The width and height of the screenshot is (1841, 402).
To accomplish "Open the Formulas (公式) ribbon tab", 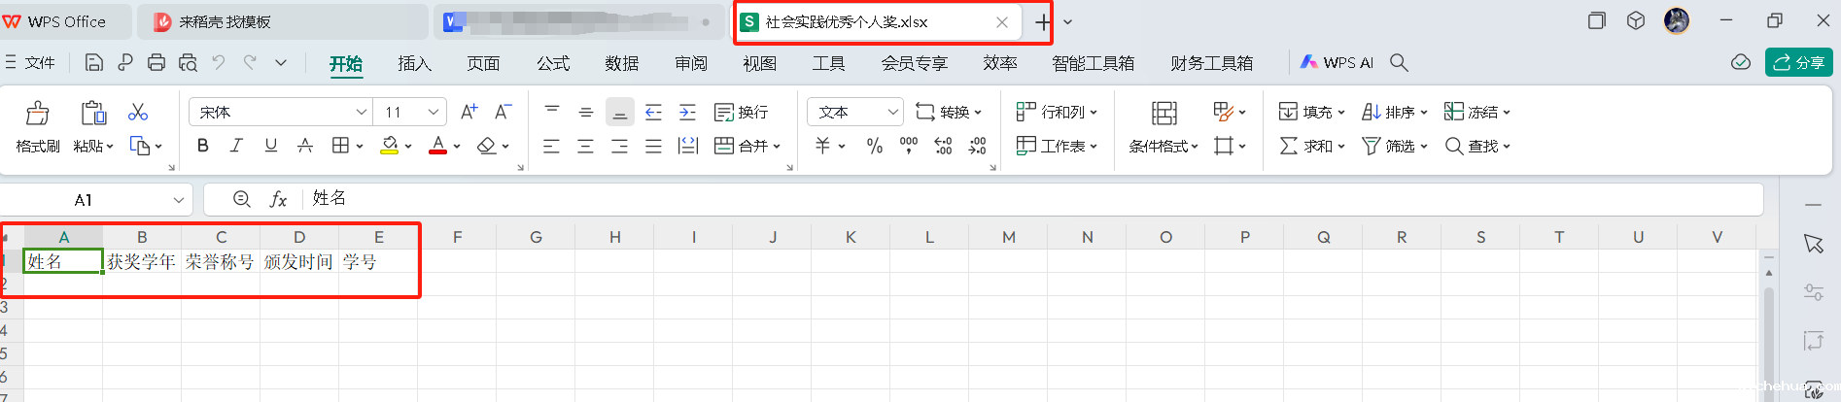I will tap(553, 63).
